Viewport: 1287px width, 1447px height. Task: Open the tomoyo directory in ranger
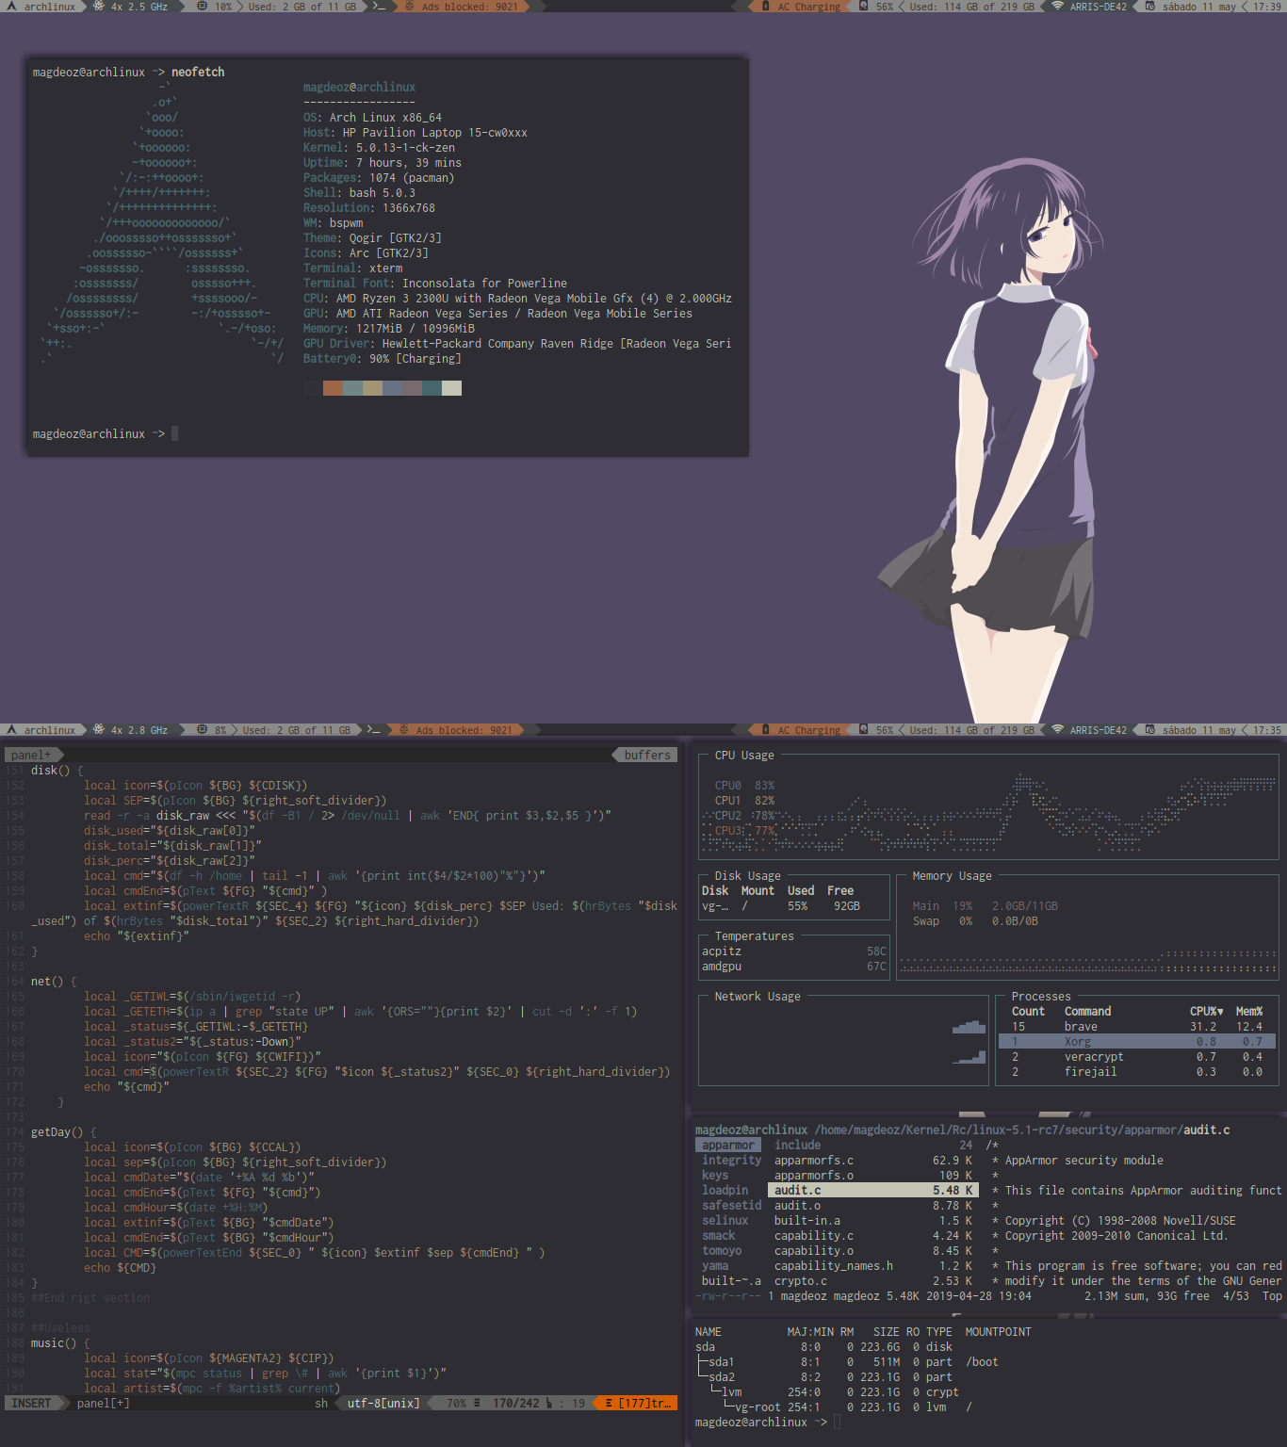[x=722, y=1251]
